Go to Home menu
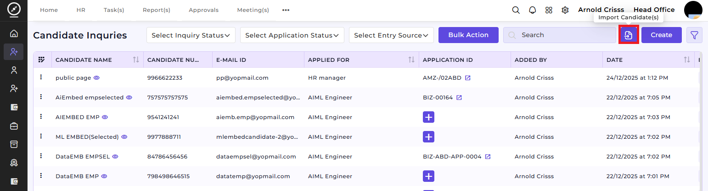 [49, 10]
